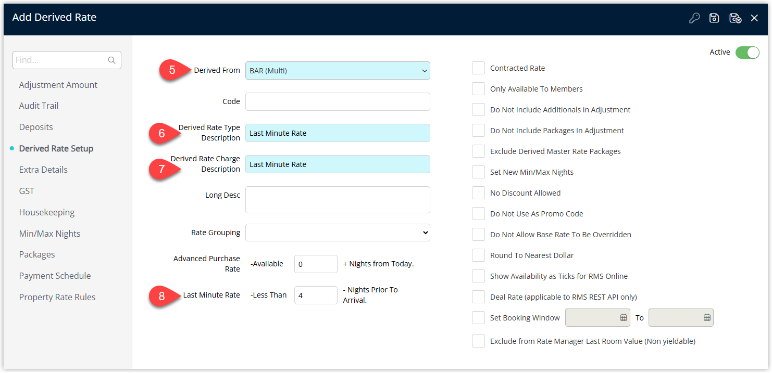Go to Min/Max Nights section
This screenshot has width=772, height=373.
pos(50,234)
